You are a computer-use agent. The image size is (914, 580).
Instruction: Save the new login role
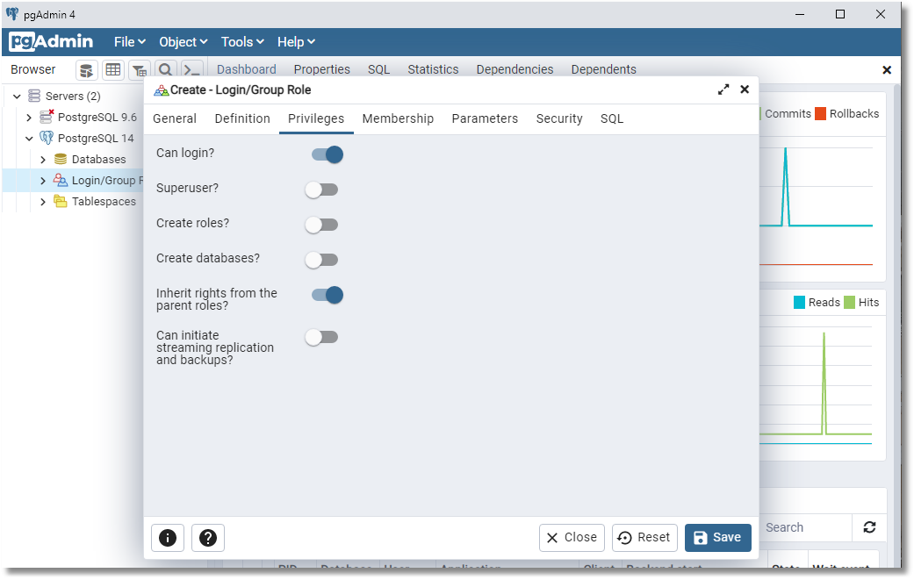pos(717,537)
